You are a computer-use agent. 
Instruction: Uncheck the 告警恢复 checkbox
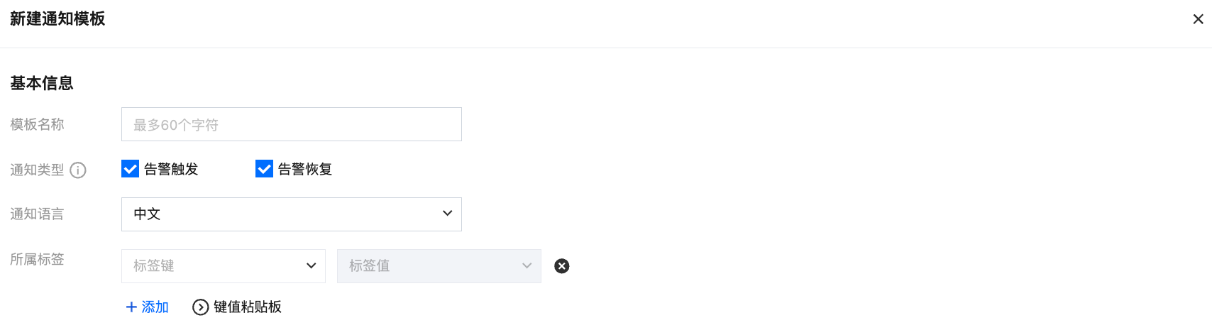click(264, 169)
